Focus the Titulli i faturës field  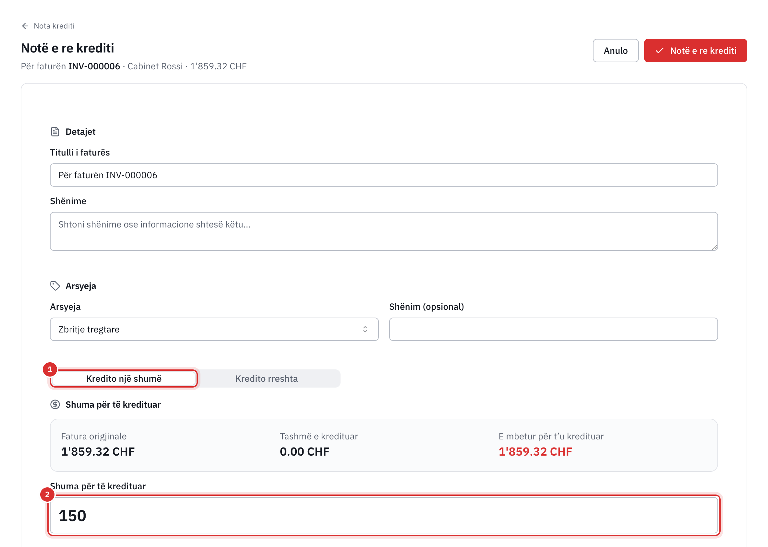384,175
